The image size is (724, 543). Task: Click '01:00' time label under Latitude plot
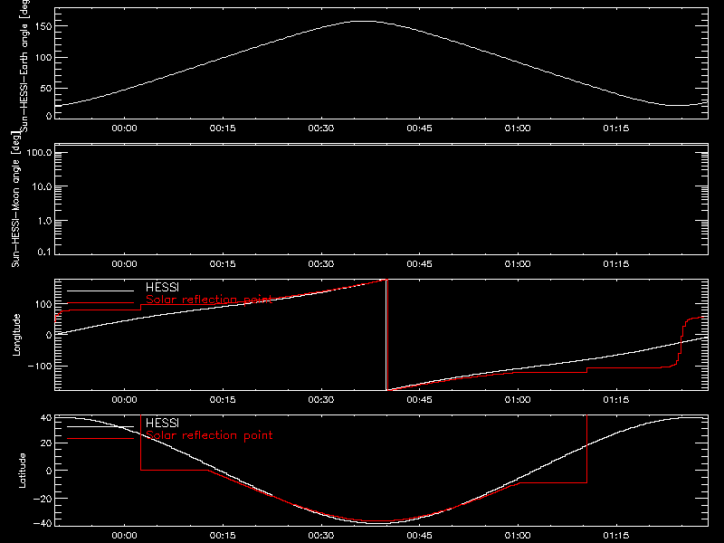(518, 536)
